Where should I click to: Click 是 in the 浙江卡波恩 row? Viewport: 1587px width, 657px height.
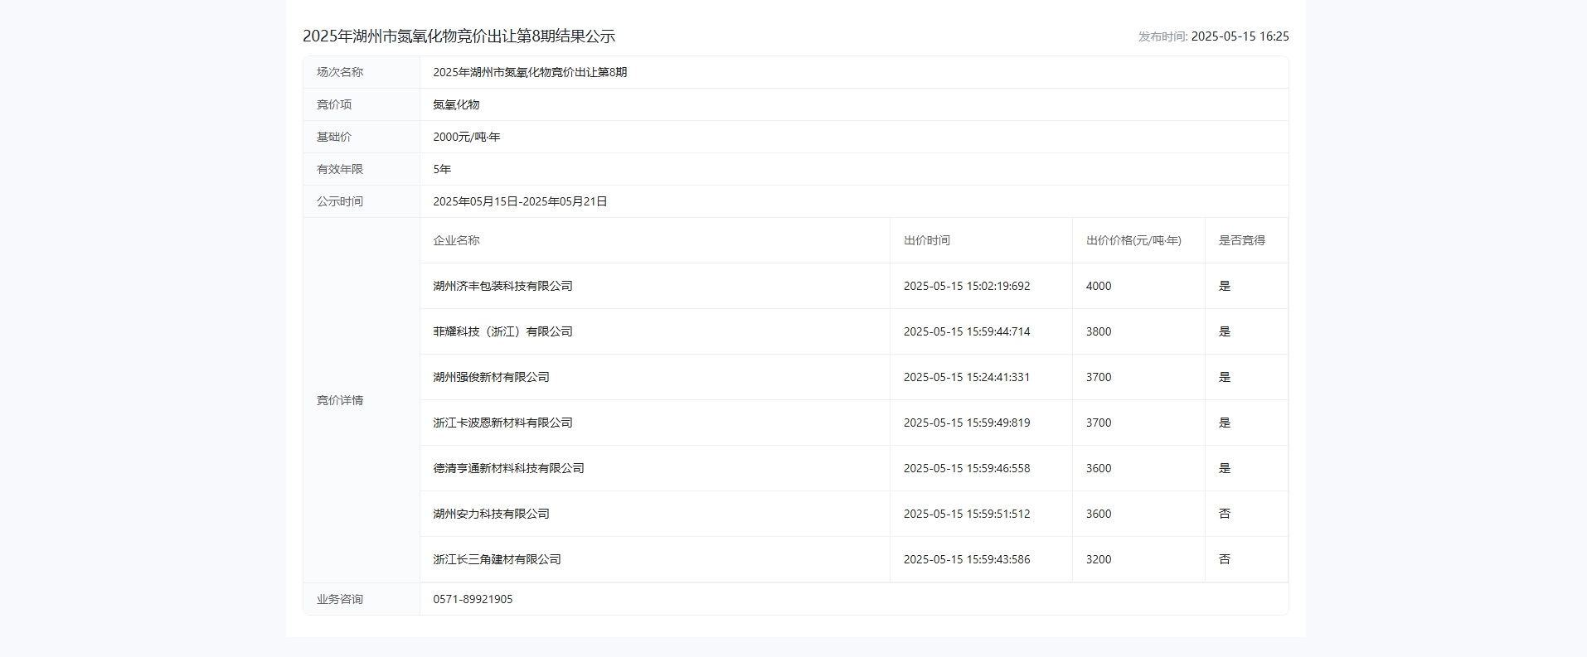point(1225,423)
